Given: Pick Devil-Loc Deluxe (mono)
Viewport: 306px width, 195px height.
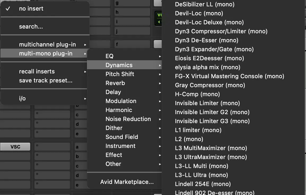Looking at the screenshot, I should tap(209, 22).
